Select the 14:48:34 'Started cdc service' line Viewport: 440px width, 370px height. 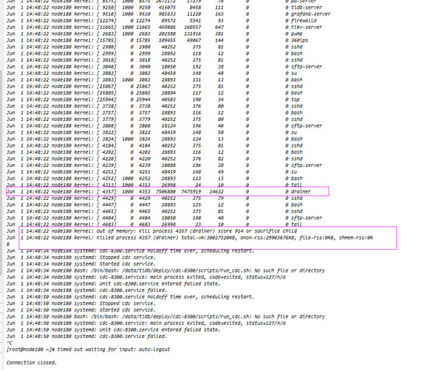point(81,264)
